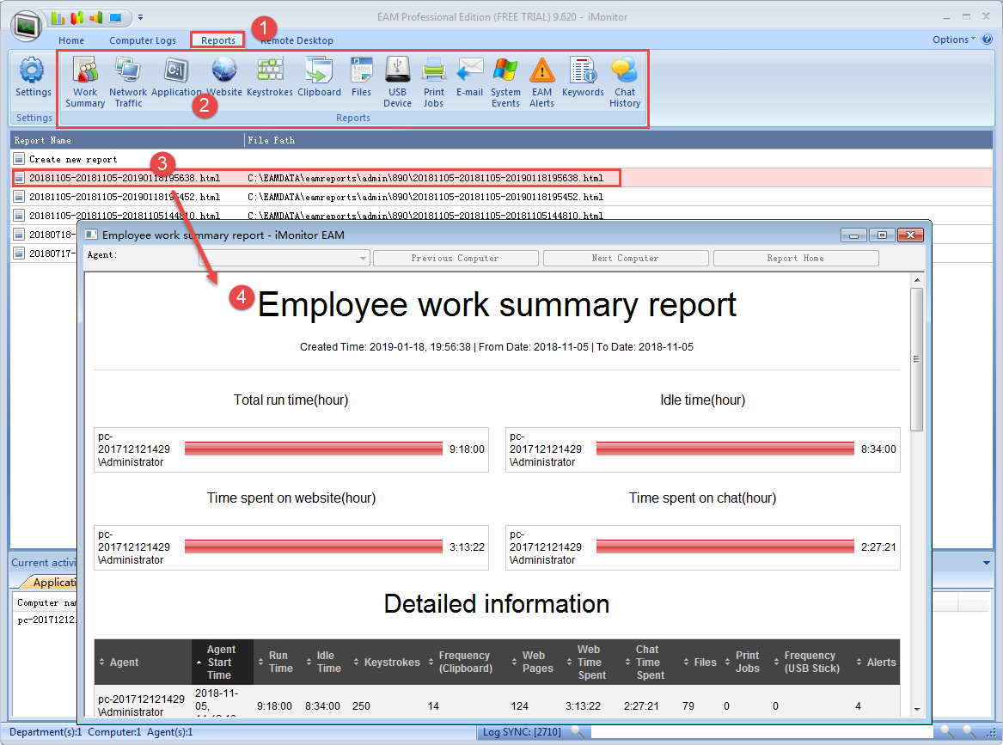Click the report scrollbar down arrow
The width and height of the screenshot is (1003, 745).
(917, 709)
